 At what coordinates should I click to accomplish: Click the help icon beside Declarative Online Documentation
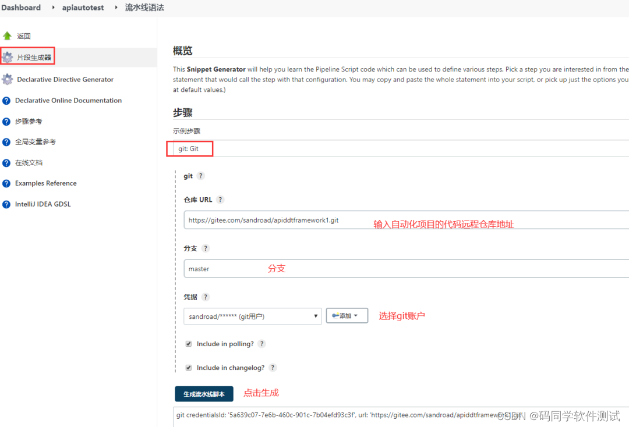click(x=6, y=101)
